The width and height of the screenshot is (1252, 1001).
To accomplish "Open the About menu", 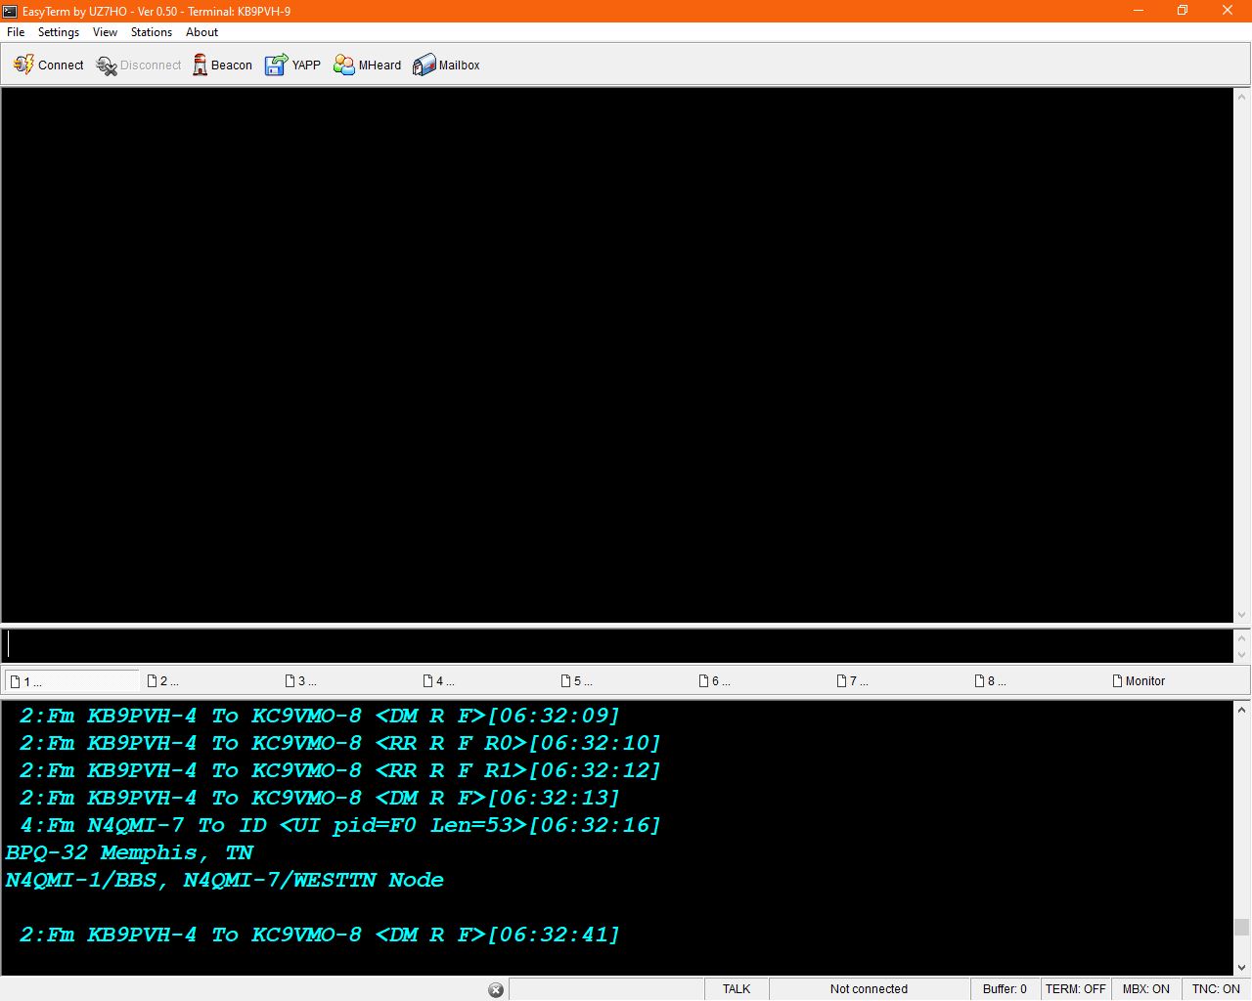I will pyautogui.click(x=202, y=32).
